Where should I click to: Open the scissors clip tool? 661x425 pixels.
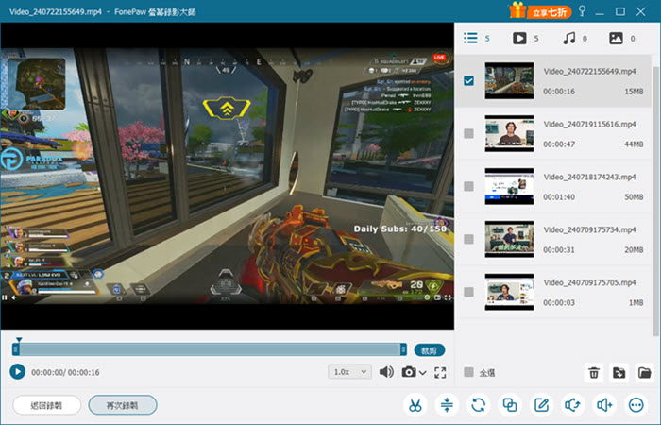tap(415, 405)
